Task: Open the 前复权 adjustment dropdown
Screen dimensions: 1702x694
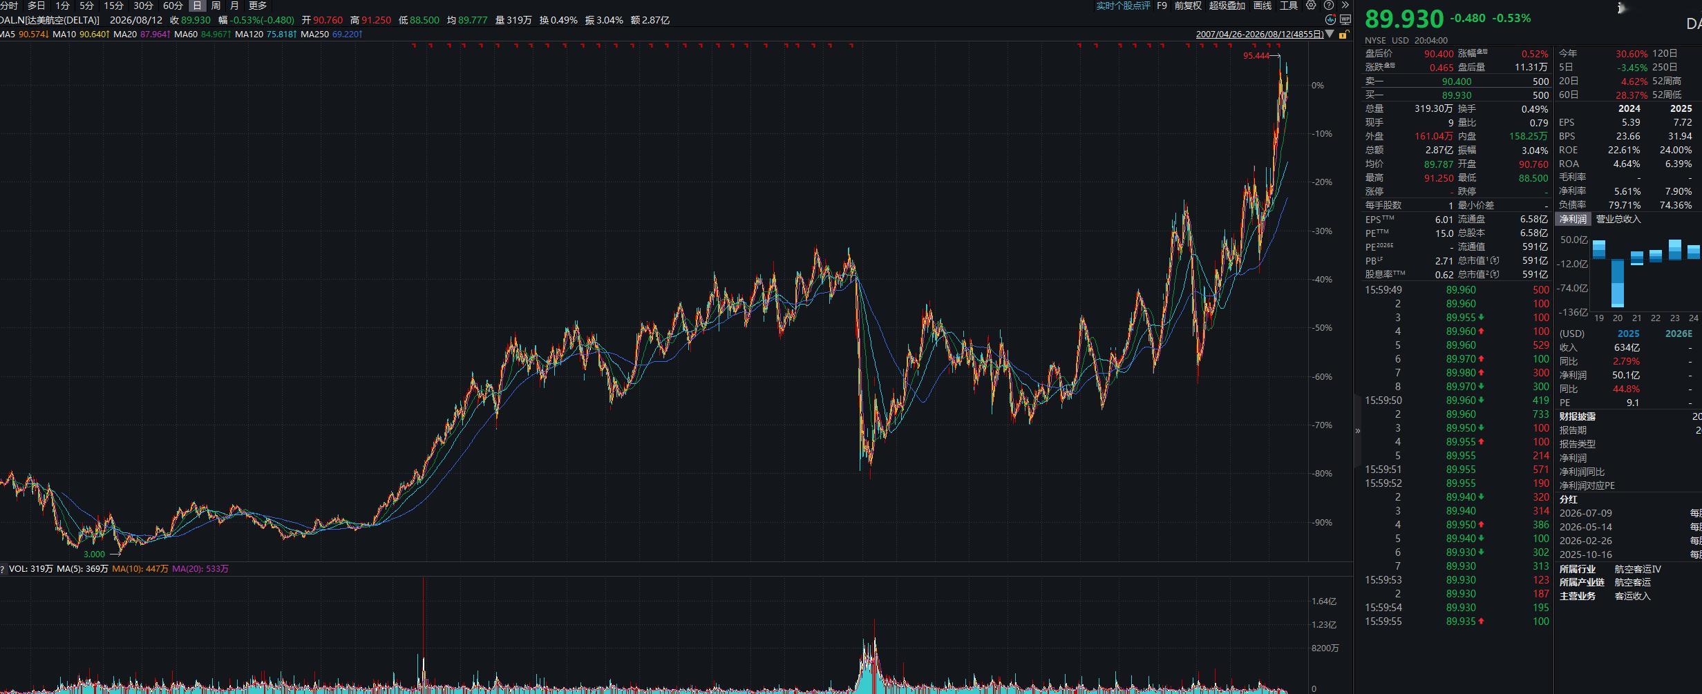Action: click(x=1188, y=6)
